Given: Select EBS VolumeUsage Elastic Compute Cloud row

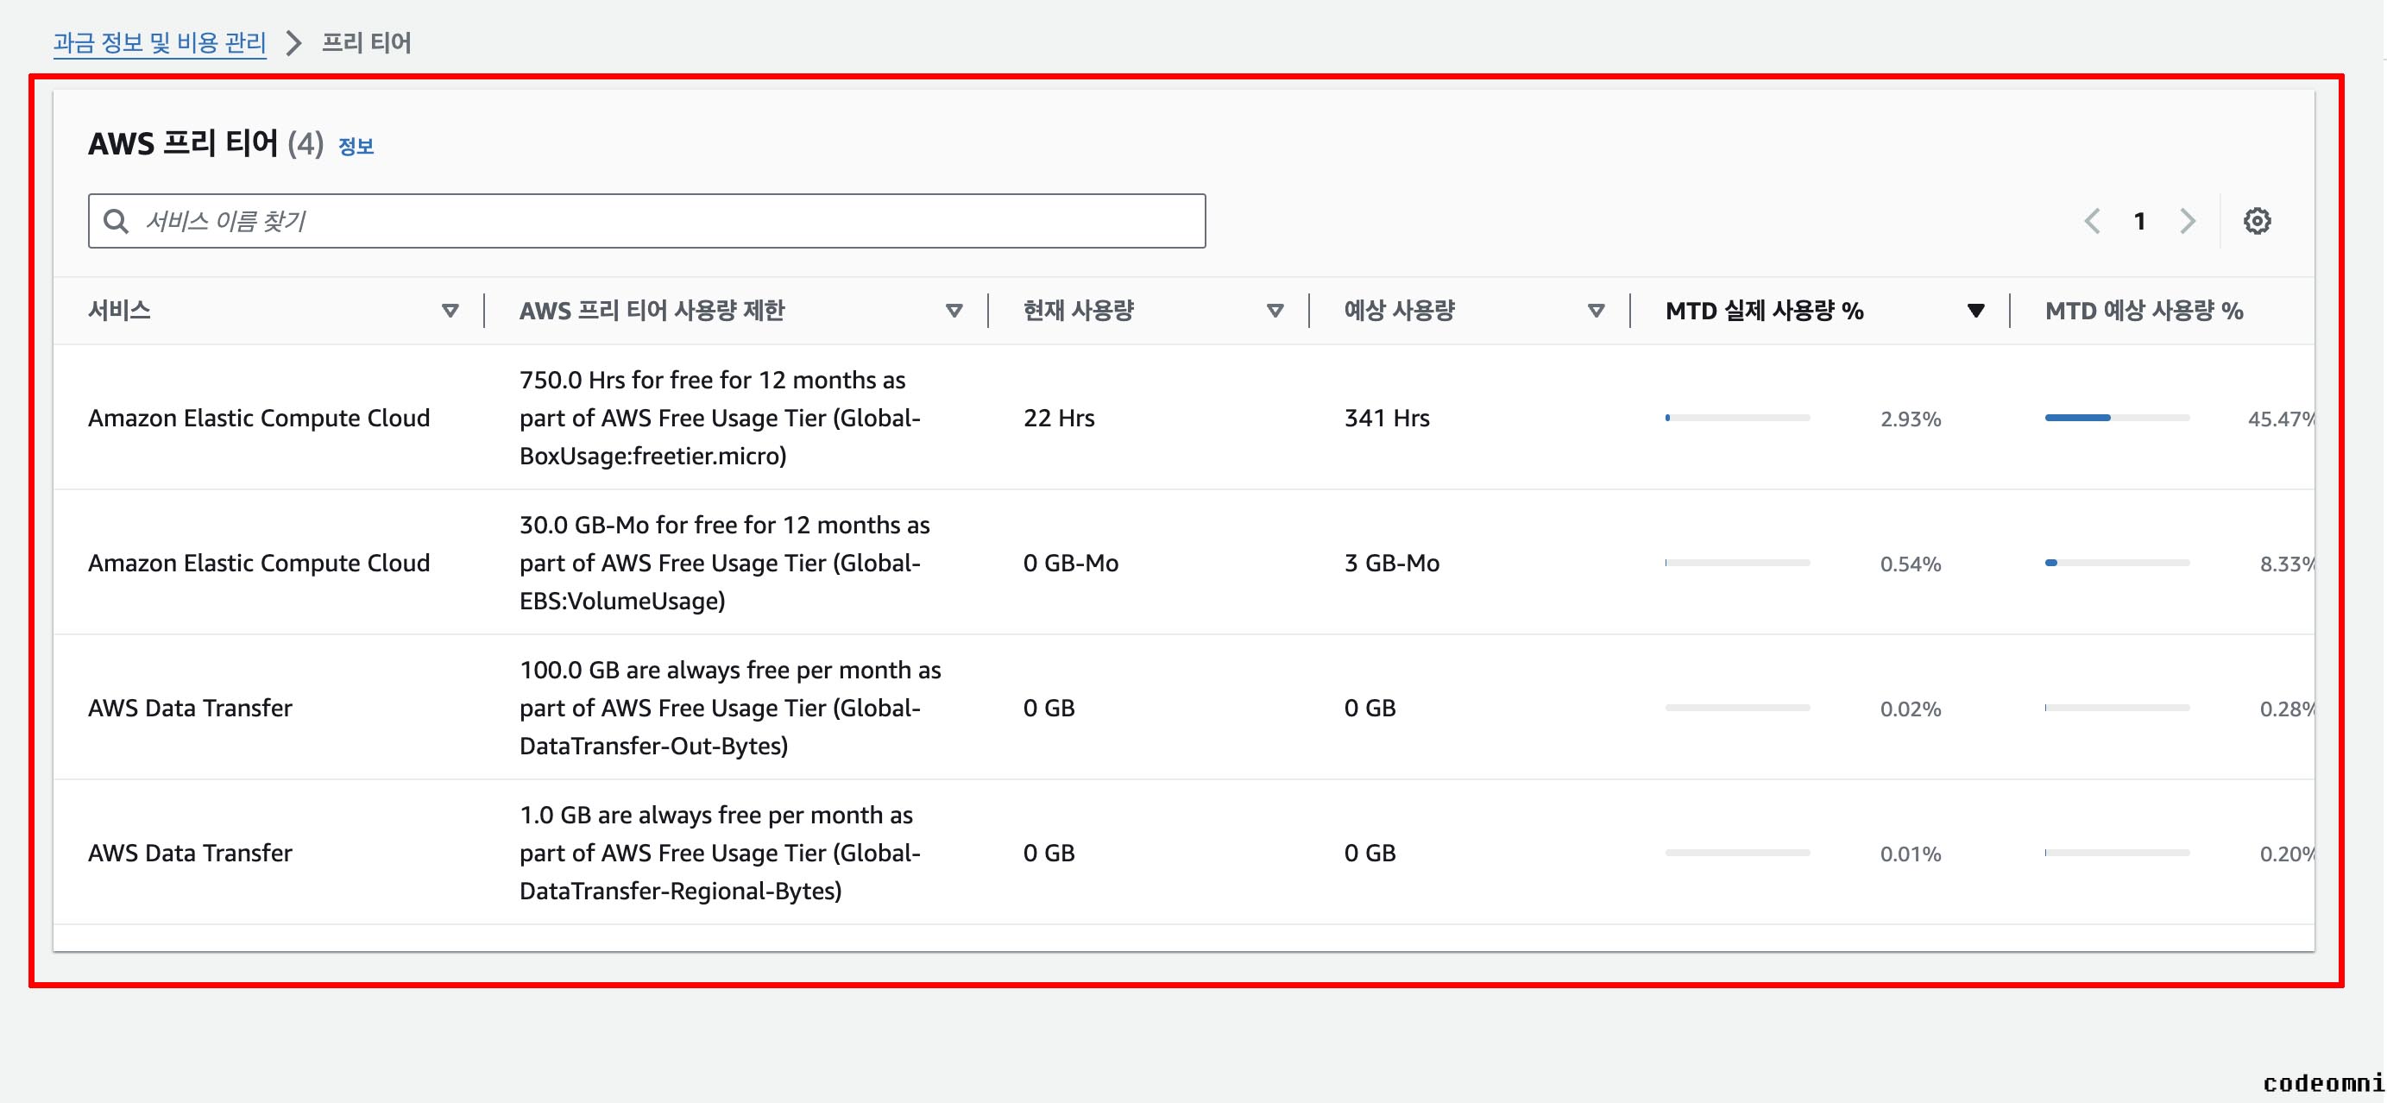Looking at the screenshot, I should coord(259,563).
